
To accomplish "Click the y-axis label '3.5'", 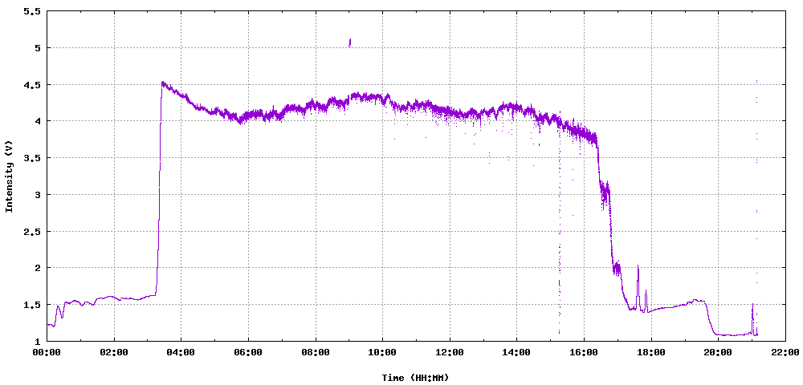I will pyautogui.click(x=32, y=158).
